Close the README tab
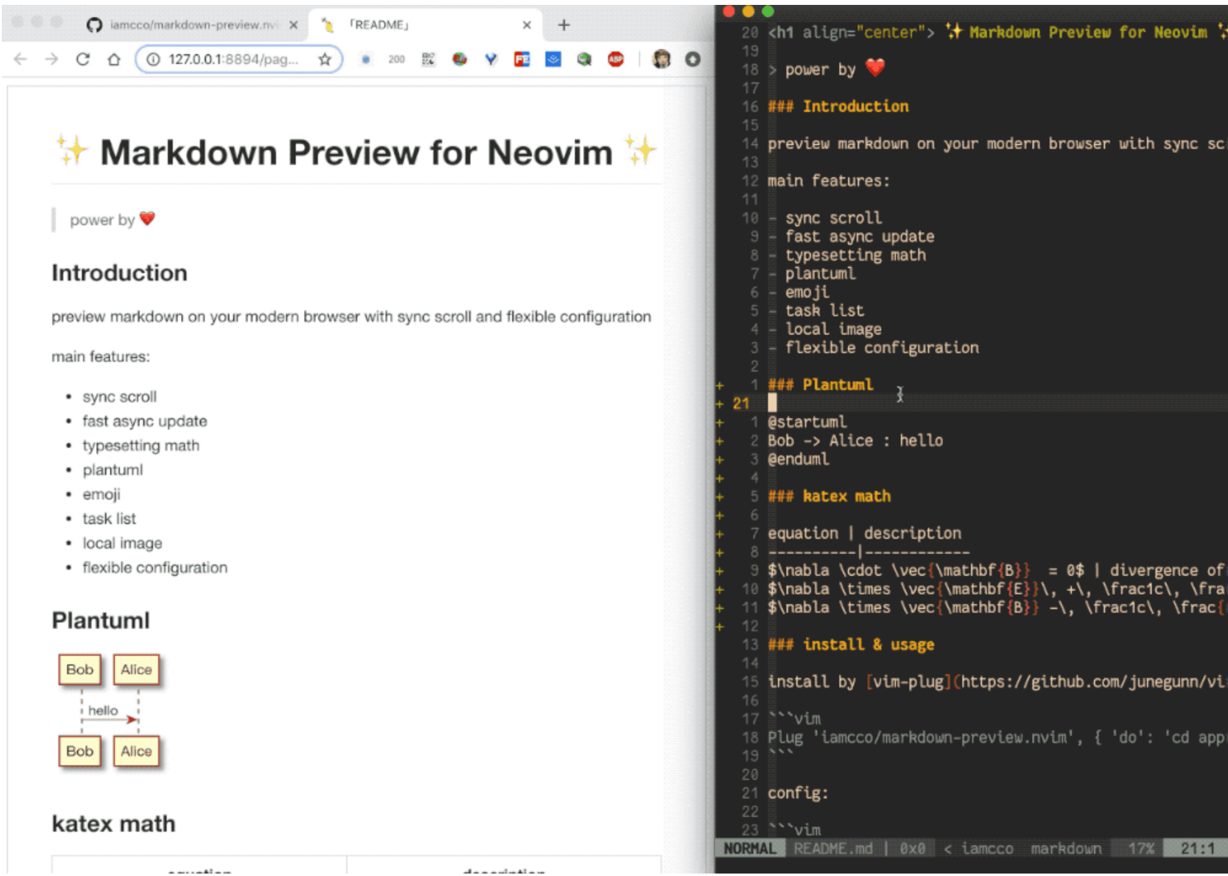The height and width of the screenshot is (876, 1228). (x=527, y=25)
